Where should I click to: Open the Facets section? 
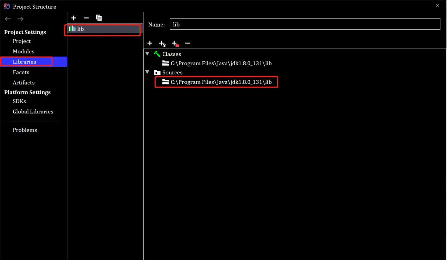tap(21, 72)
